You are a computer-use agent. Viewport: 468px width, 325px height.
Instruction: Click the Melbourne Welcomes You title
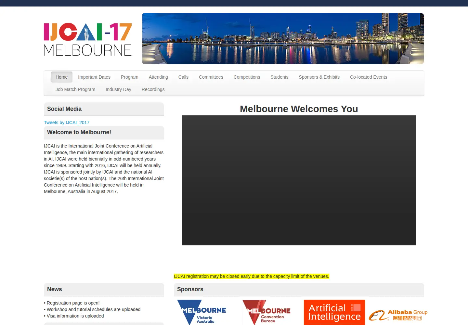click(x=299, y=109)
